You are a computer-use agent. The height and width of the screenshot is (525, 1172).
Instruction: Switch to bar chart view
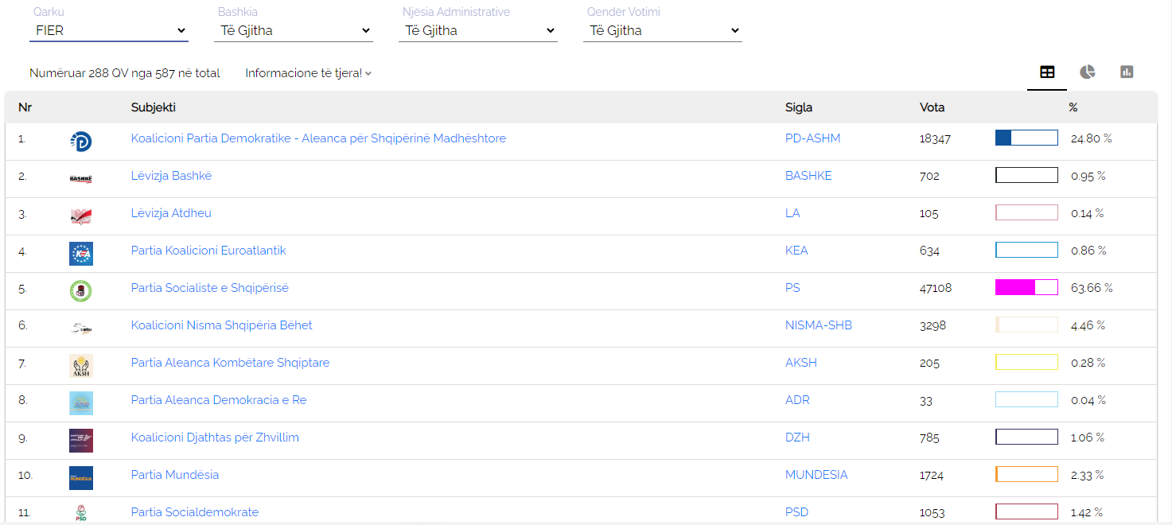click(x=1126, y=72)
